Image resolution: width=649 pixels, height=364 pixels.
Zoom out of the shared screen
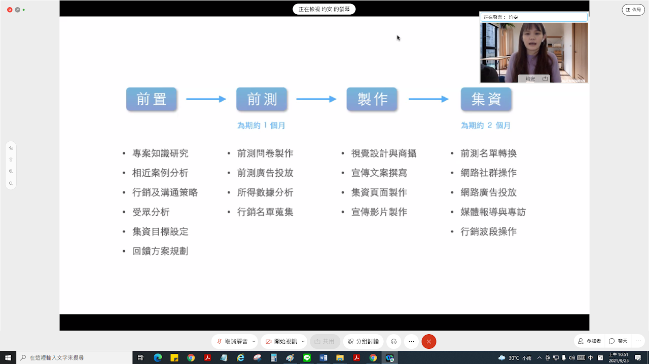[x=11, y=183]
